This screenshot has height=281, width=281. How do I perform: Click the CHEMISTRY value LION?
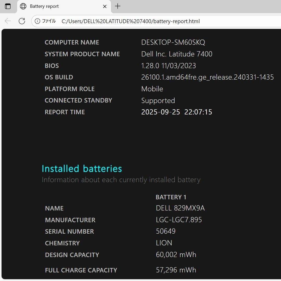[164, 243]
